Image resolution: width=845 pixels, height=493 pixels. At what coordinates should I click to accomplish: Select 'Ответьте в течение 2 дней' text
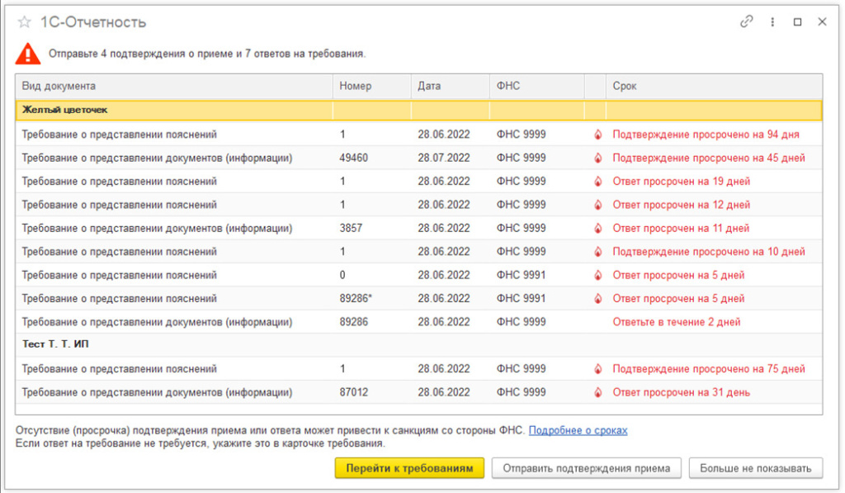(x=677, y=322)
